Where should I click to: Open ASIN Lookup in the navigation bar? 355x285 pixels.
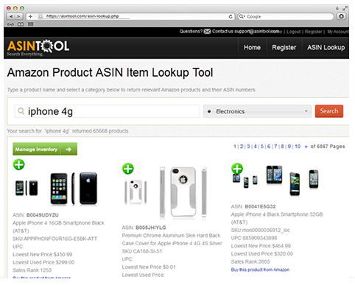(x=326, y=47)
